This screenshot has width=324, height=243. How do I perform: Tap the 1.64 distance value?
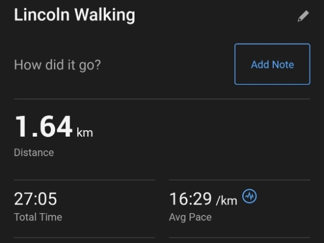point(44,126)
